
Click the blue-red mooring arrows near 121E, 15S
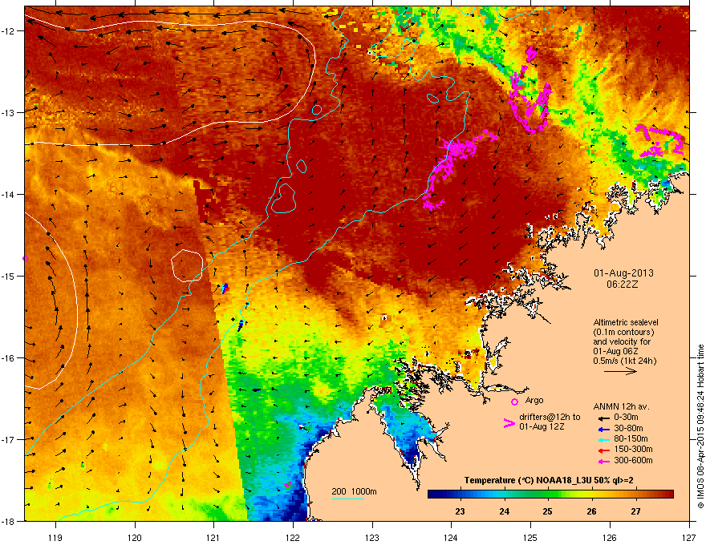tap(225, 289)
